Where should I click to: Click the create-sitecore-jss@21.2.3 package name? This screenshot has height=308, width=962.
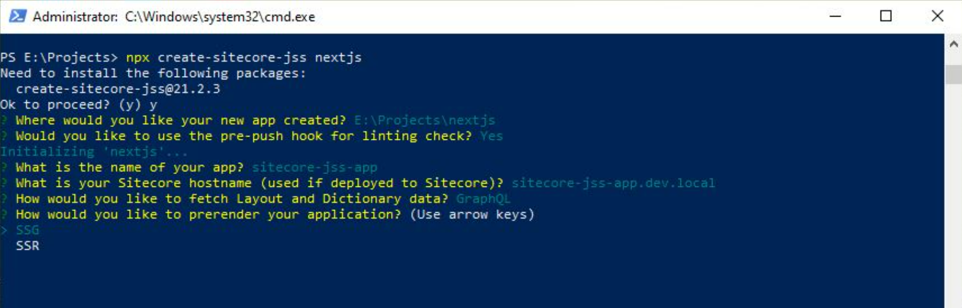tap(118, 89)
